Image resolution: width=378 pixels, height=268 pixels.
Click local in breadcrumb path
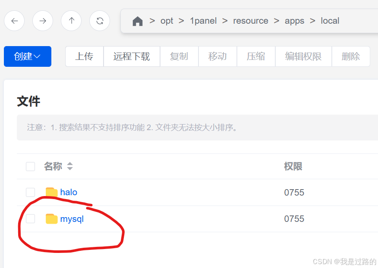[x=330, y=21]
